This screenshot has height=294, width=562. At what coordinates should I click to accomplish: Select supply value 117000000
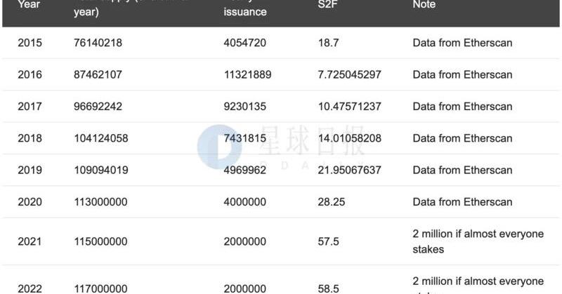(x=100, y=288)
